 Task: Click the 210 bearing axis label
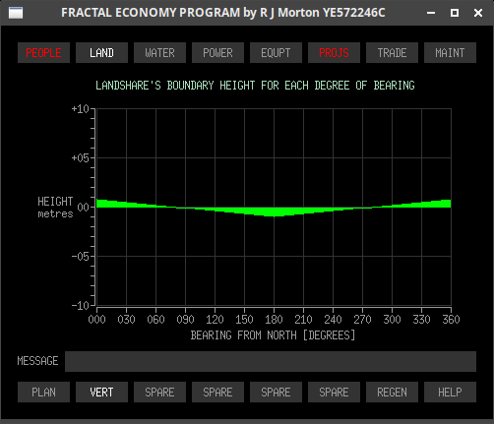(304, 320)
